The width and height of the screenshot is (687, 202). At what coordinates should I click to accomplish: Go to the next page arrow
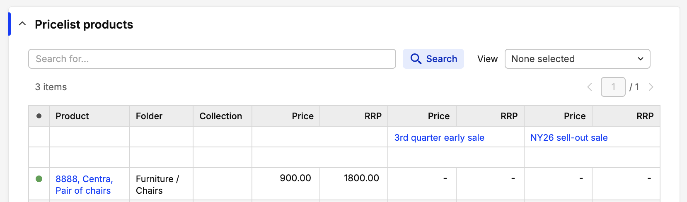tap(651, 87)
